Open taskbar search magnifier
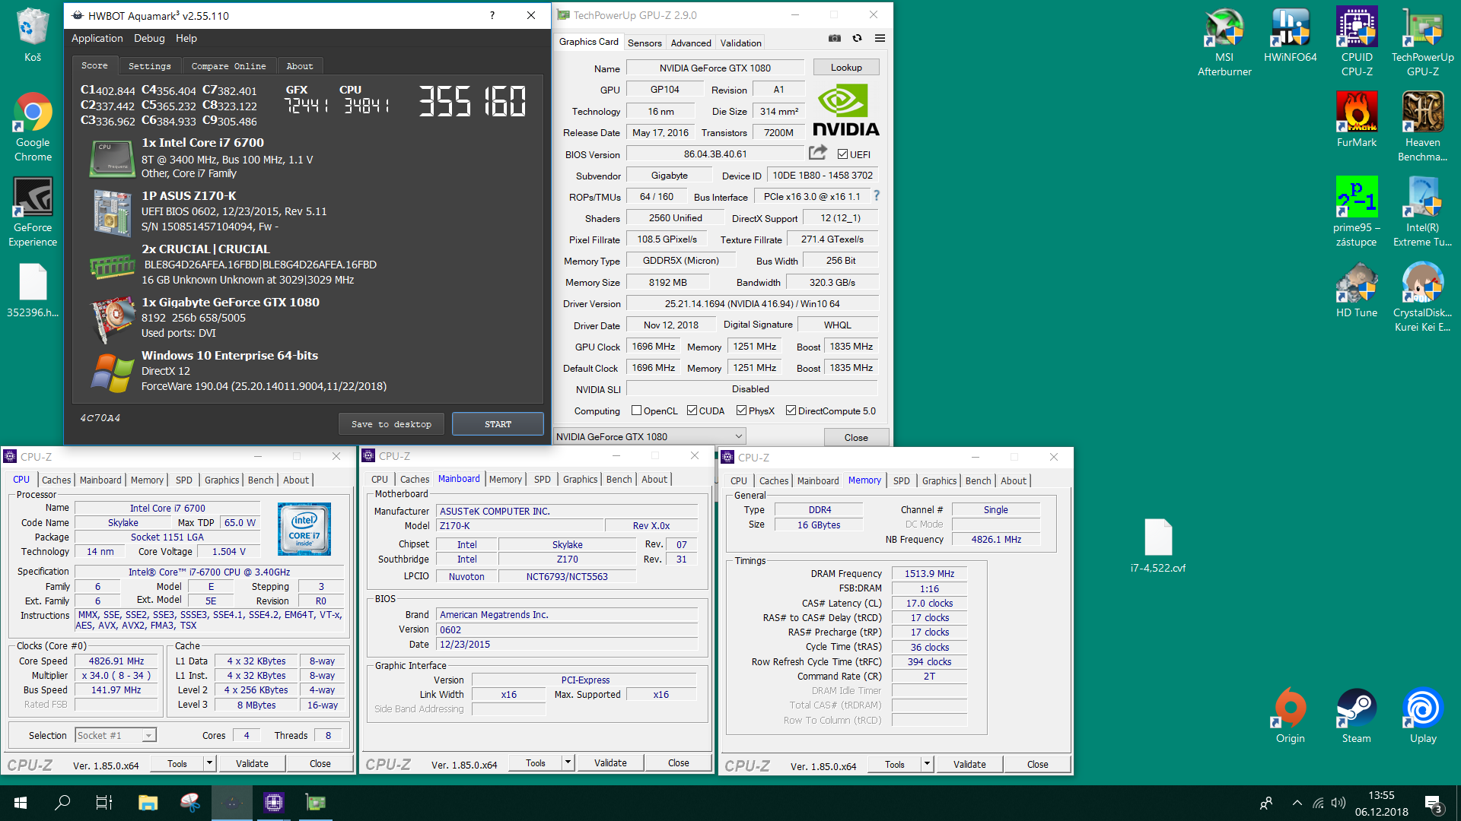Image resolution: width=1461 pixels, height=821 pixels. [62, 803]
